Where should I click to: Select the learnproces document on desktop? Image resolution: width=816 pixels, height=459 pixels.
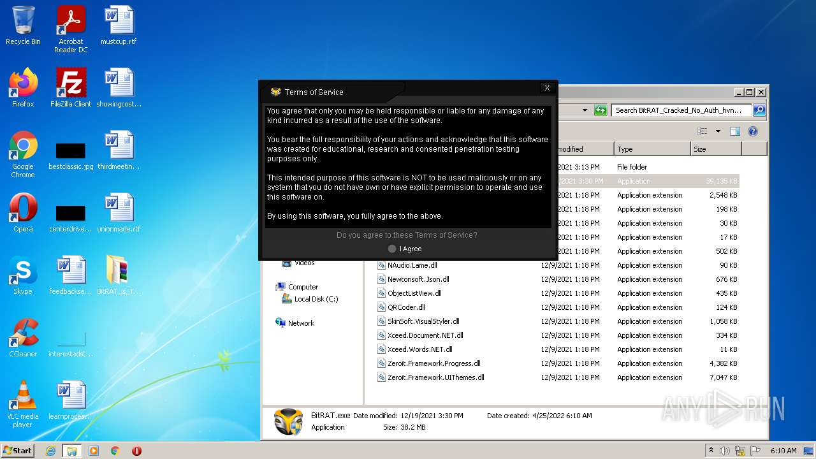[x=71, y=400]
